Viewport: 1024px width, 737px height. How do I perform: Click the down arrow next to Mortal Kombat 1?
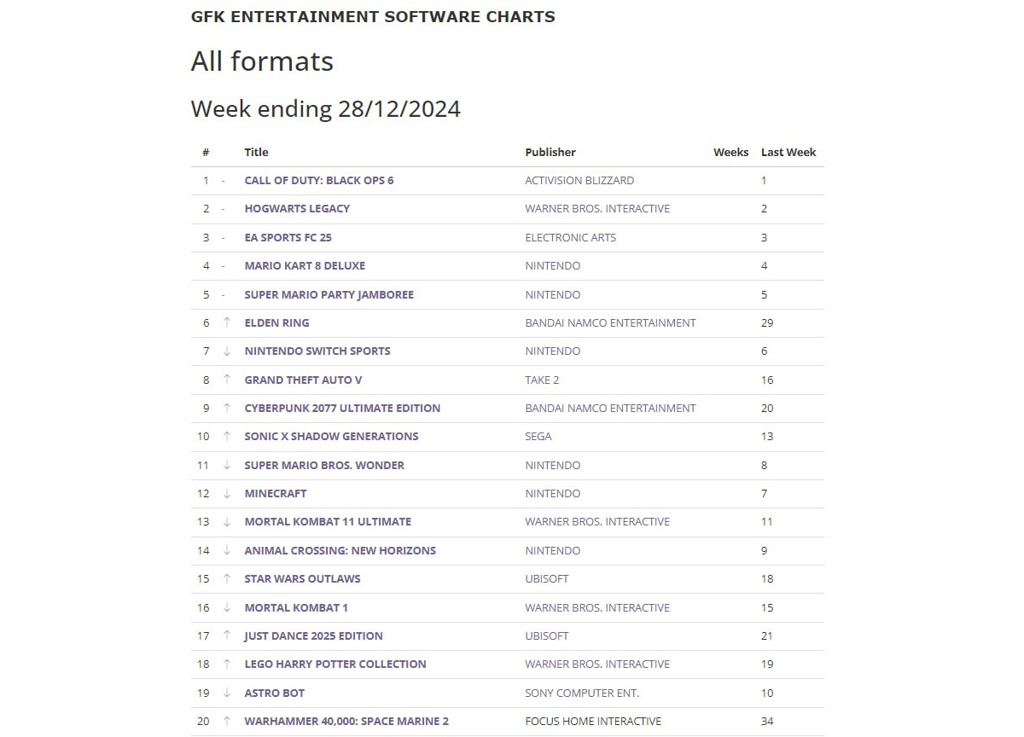227,607
